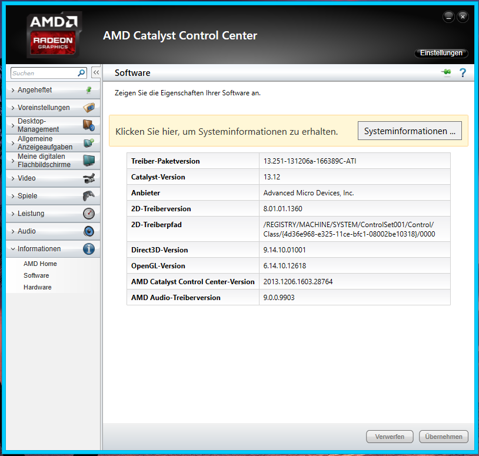Viewport: 479px width, 456px height.
Task: Click the Systeminformationen button
Action: coord(410,131)
